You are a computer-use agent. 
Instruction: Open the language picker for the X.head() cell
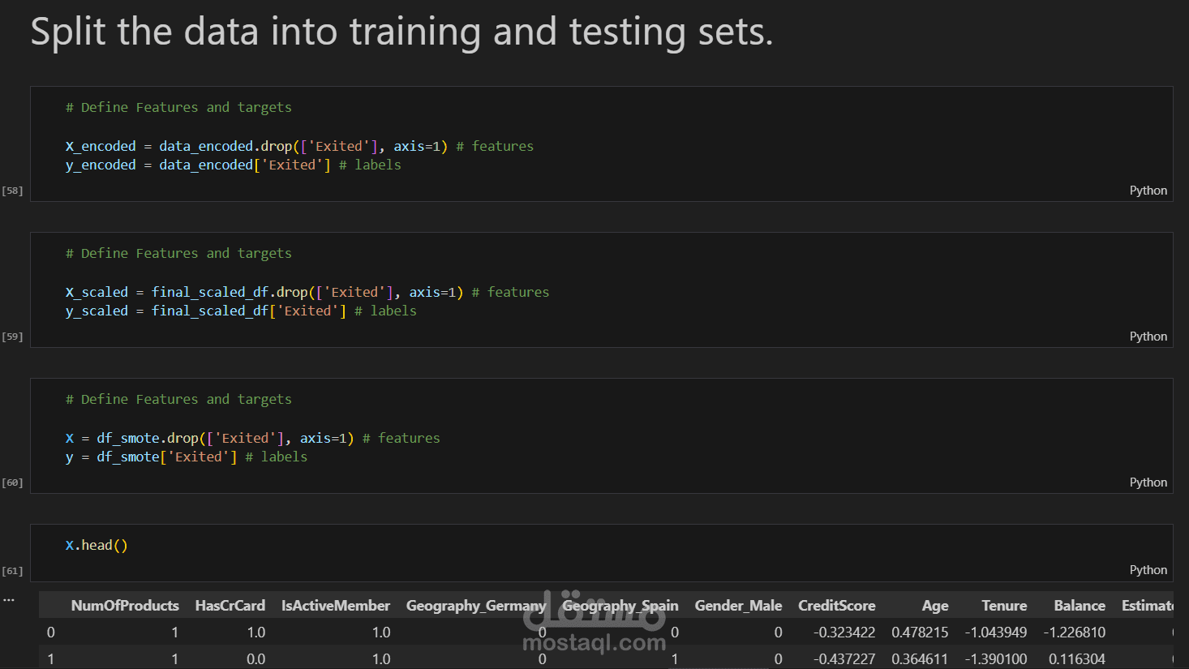1148,570
